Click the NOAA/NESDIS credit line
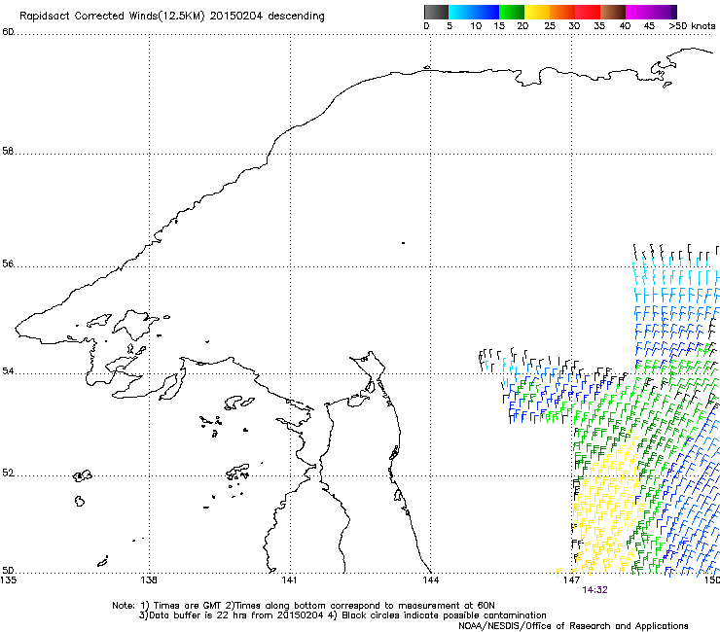The height and width of the screenshot is (632, 720). (573, 626)
